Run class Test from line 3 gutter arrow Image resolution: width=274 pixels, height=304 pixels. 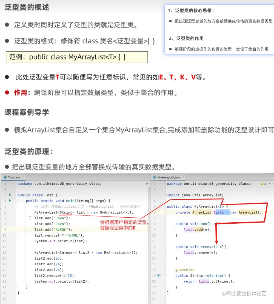pyautogui.click(x=10, y=195)
